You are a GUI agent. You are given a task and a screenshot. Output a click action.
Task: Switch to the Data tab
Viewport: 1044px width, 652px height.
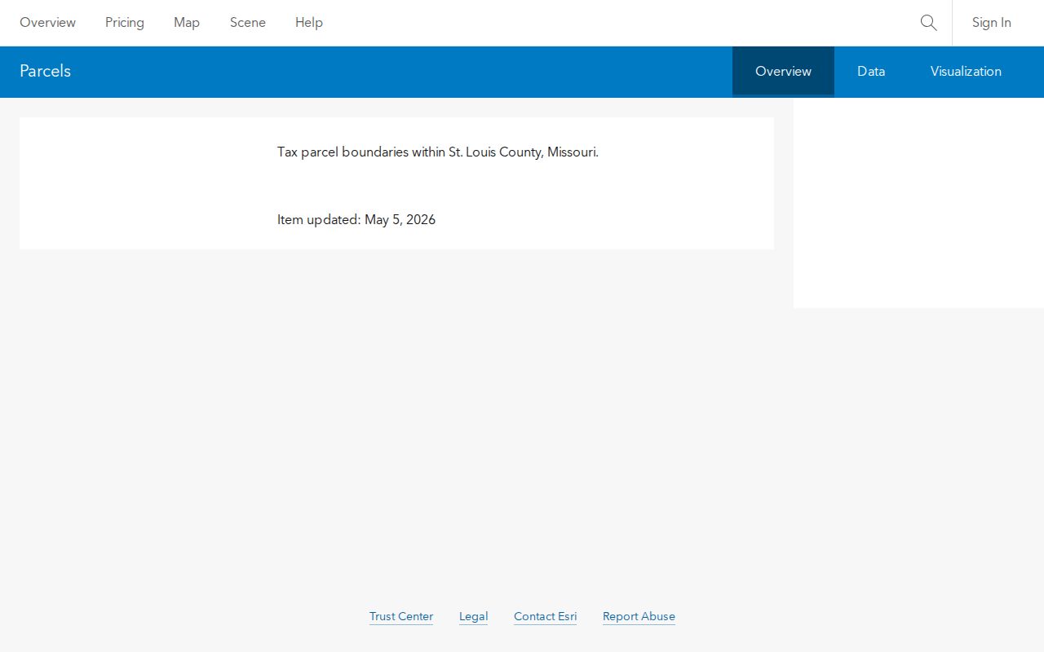871,71
